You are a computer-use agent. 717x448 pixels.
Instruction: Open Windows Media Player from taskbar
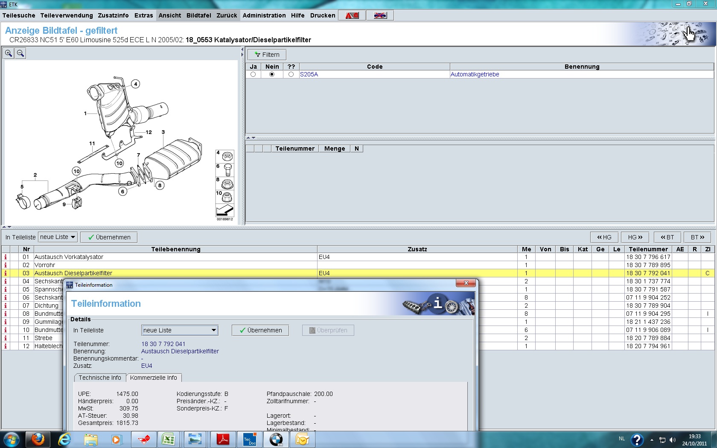tap(116, 439)
